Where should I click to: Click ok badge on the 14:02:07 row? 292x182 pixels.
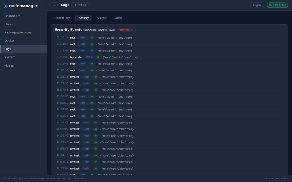(96, 169)
